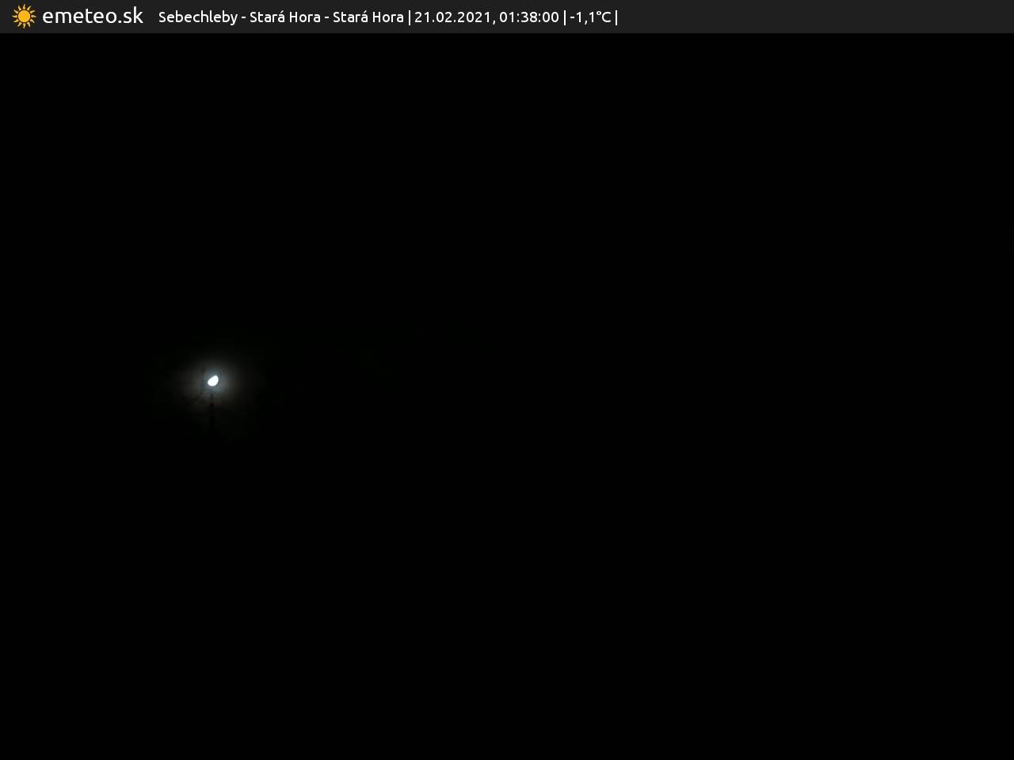
Task: Click the 01:38:00 timestamp
Action: (529, 17)
